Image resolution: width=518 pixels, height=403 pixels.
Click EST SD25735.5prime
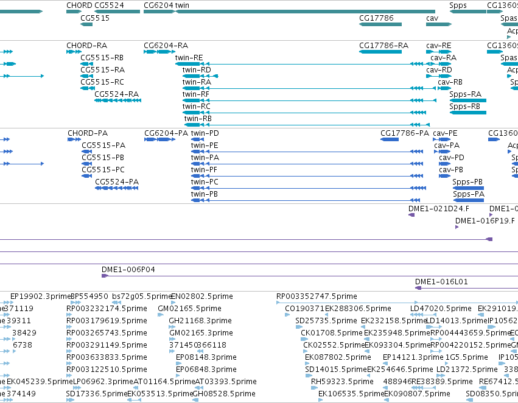(x=326, y=321)
